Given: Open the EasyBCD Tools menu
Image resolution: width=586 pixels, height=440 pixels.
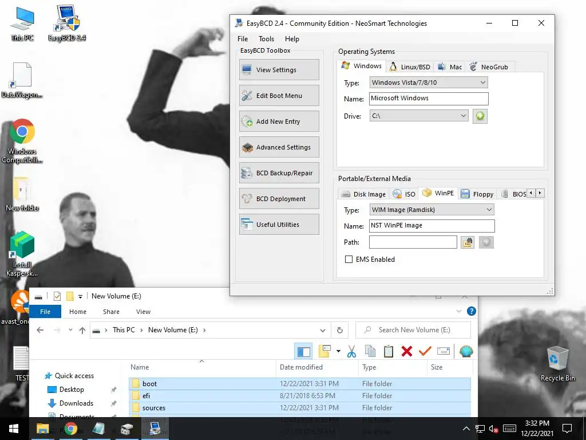Looking at the screenshot, I should (x=266, y=39).
